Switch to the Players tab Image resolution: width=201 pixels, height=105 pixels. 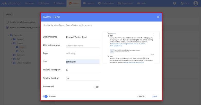[44, 3]
